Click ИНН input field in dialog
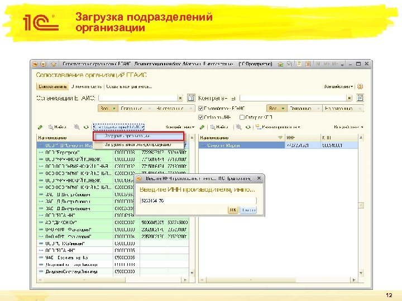 (198, 201)
